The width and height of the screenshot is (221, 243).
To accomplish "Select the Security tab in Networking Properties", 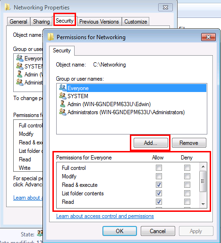I will (x=65, y=21).
